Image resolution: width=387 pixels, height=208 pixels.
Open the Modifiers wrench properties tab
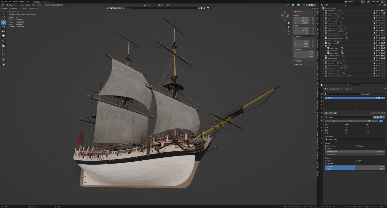321,121
